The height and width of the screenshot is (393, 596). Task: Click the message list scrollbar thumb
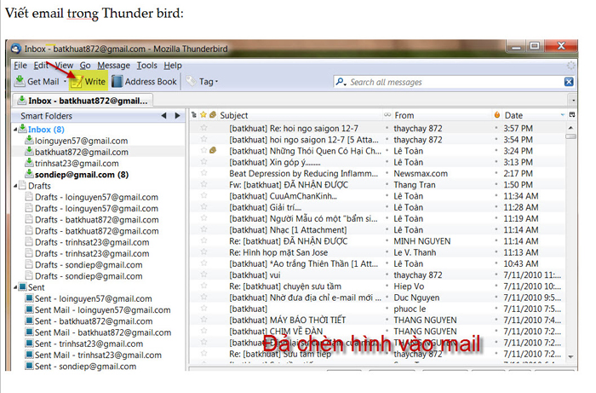click(570, 136)
